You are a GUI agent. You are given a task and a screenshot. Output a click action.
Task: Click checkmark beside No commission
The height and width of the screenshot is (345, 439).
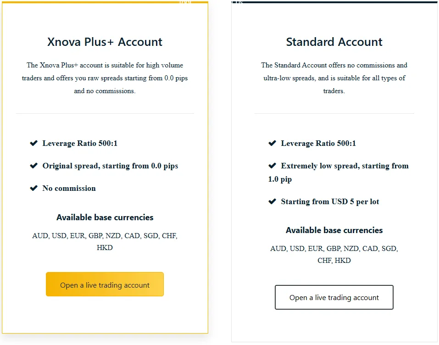(33, 188)
